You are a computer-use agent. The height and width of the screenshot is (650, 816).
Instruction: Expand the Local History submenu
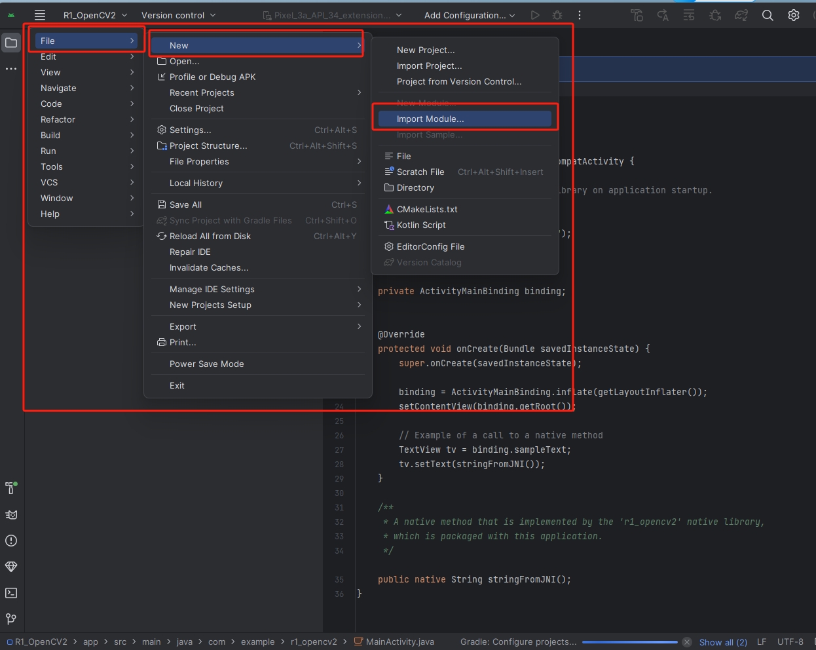(x=258, y=183)
